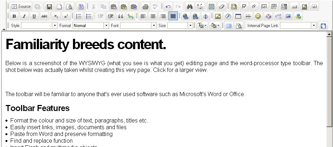
Task: Select all content
Action: point(211,6)
